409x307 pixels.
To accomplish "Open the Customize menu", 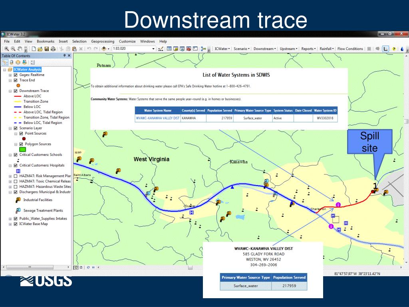I will point(127,42).
